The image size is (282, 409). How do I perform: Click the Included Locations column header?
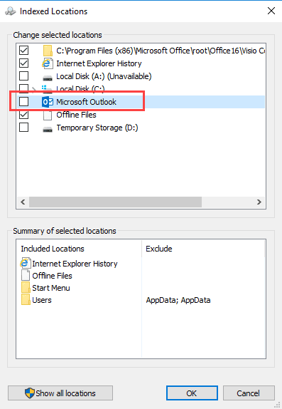coord(79,249)
